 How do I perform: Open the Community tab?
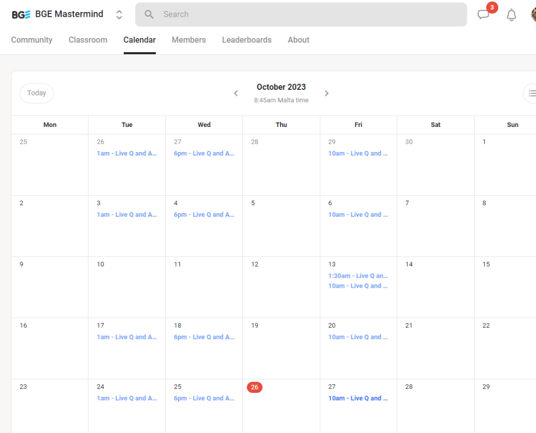point(32,40)
